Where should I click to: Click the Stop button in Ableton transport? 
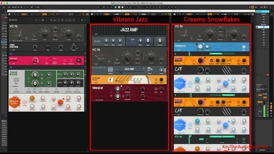click(x=119, y=7)
